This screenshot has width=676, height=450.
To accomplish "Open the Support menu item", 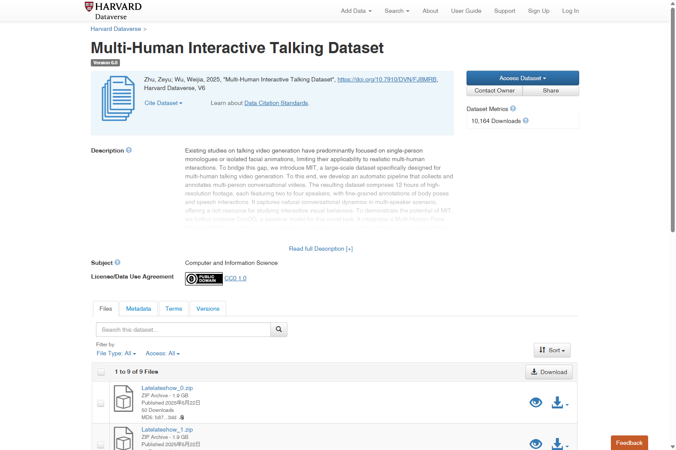I will 505,11.
